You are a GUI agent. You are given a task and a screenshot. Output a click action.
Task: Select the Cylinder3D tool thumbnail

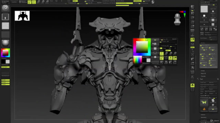213,101
